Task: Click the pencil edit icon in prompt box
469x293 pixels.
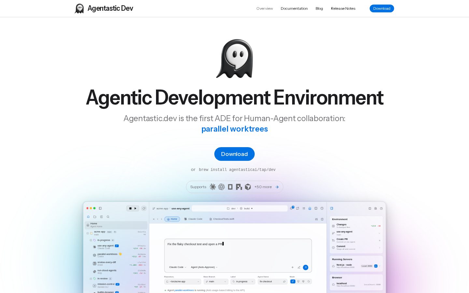Action: tap(299, 267)
